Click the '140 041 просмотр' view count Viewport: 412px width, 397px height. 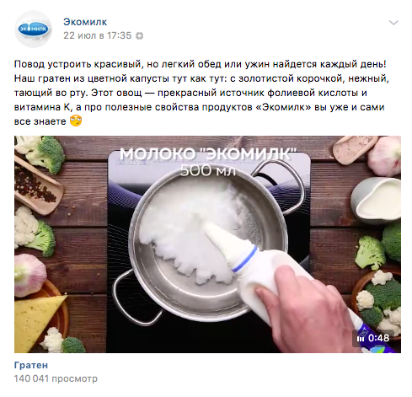point(56,378)
